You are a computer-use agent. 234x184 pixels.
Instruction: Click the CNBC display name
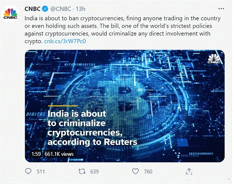(32, 9)
